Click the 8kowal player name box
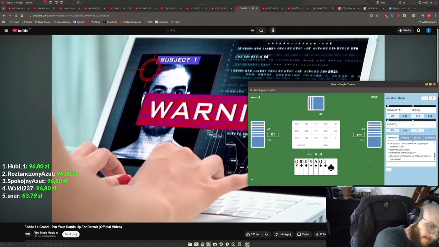Viewport: 439px width, 247px height. click(424, 110)
